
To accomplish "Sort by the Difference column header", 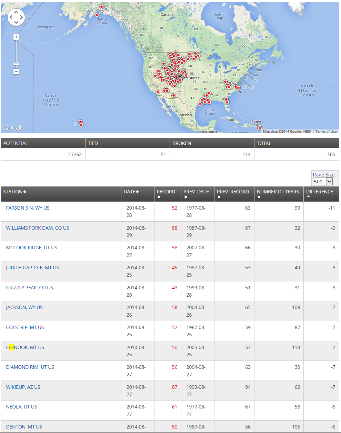I will (319, 192).
